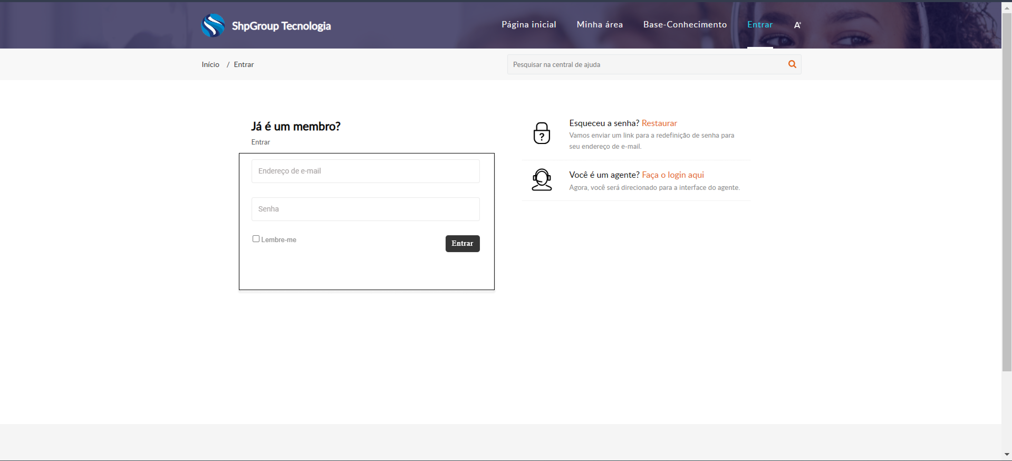
Task: Click the scrollbar up arrow
Action: (1006, 8)
